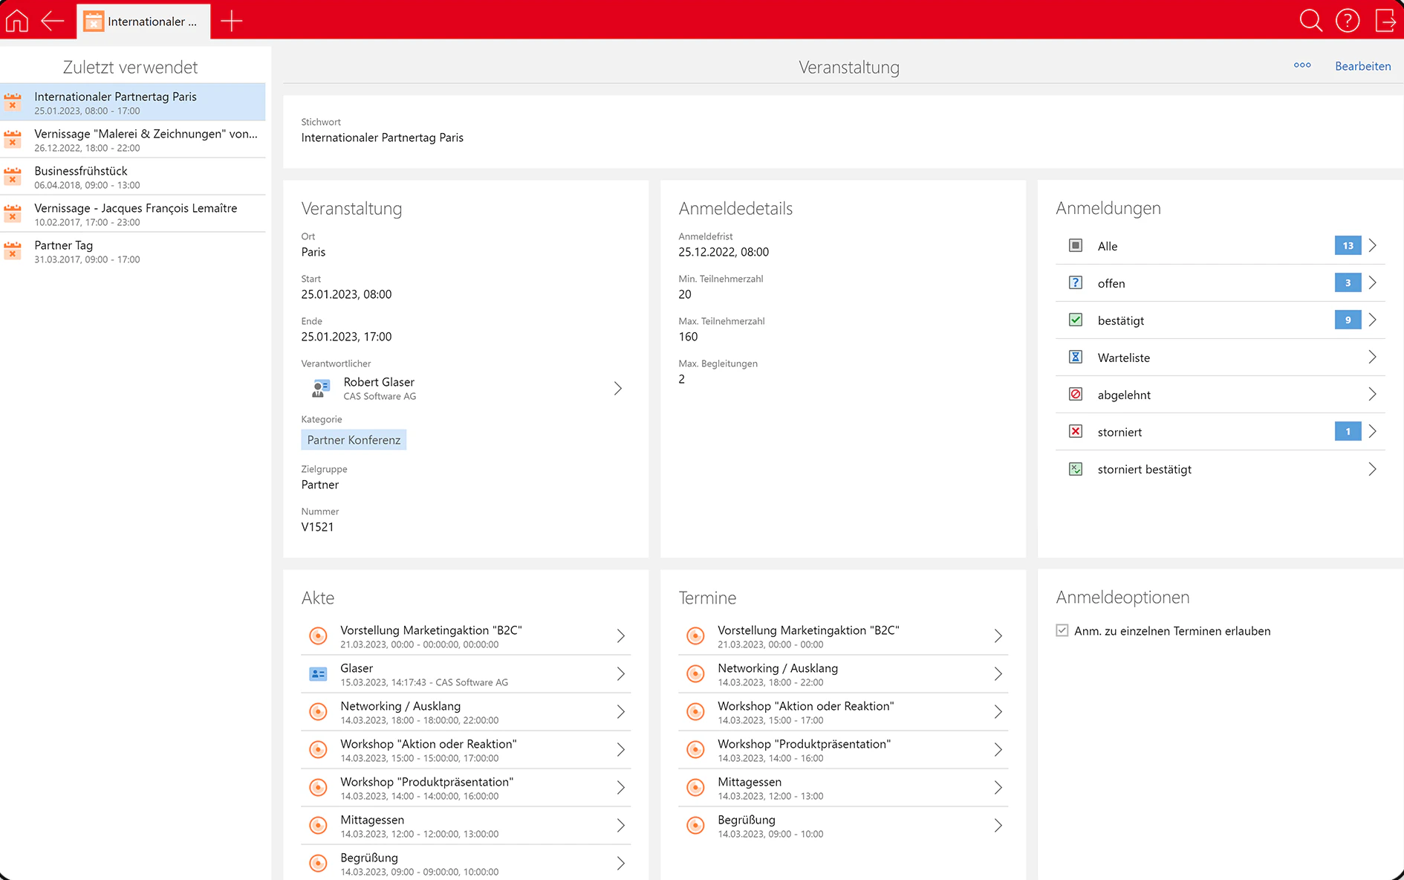Click the Warteliste hourglass icon
This screenshot has width=1404, height=880.
[1075, 357]
